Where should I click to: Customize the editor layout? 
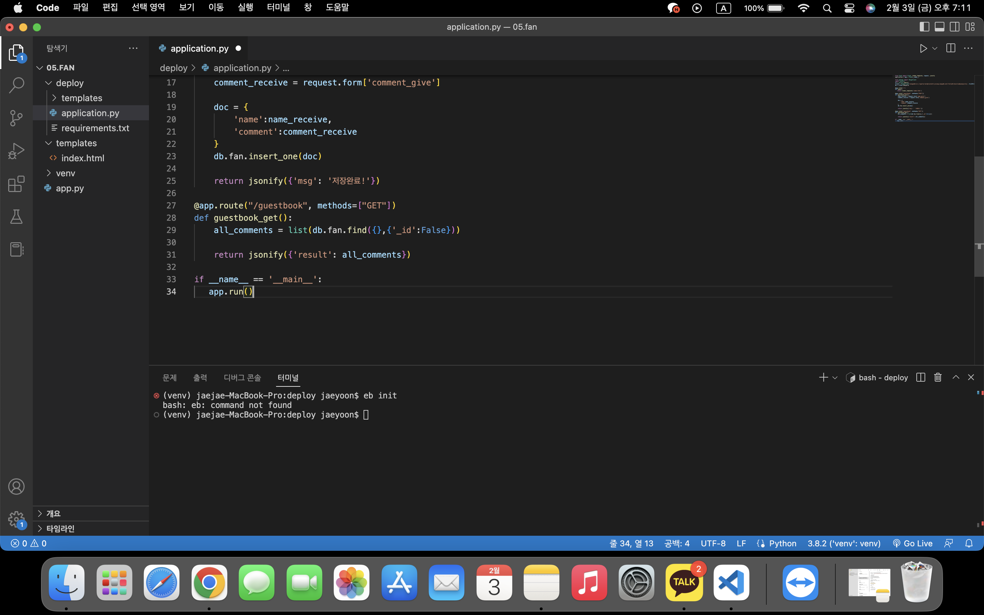click(970, 27)
